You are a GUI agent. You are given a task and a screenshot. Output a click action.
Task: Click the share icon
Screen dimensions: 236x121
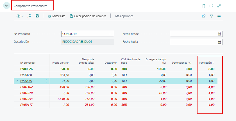pyautogui.click(x=204, y=16)
